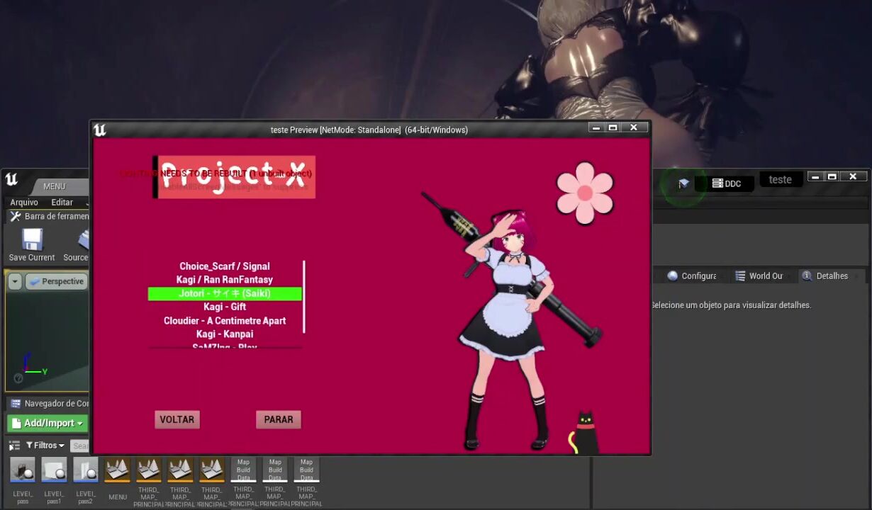Click the Save Current floppy disk icon
The width and height of the screenshot is (872, 510).
coord(32,240)
